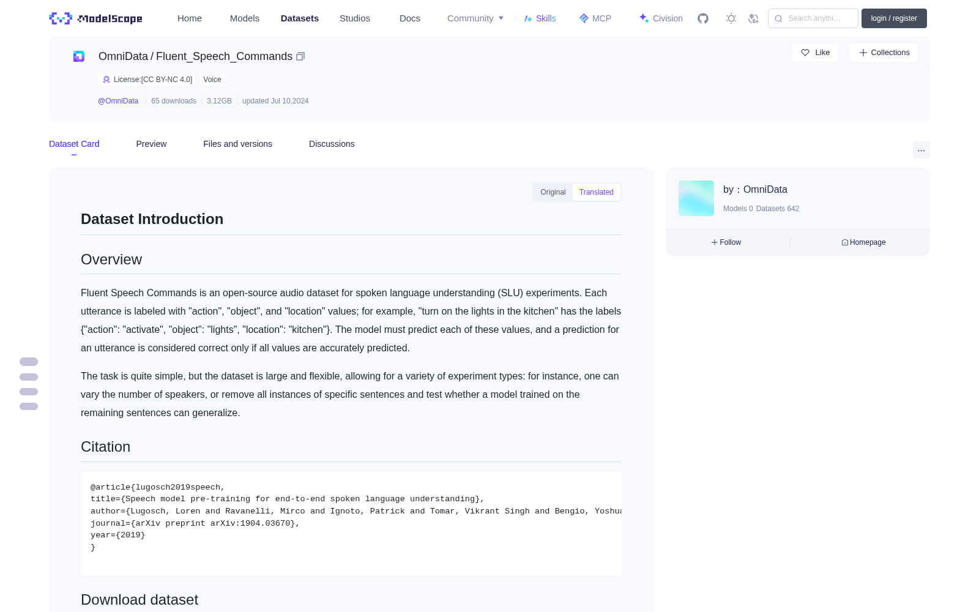
Task: Click the plus icon beside Follow
Action: (715, 242)
